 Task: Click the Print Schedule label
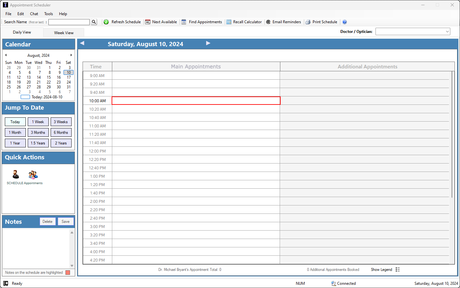pyautogui.click(x=325, y=22)
